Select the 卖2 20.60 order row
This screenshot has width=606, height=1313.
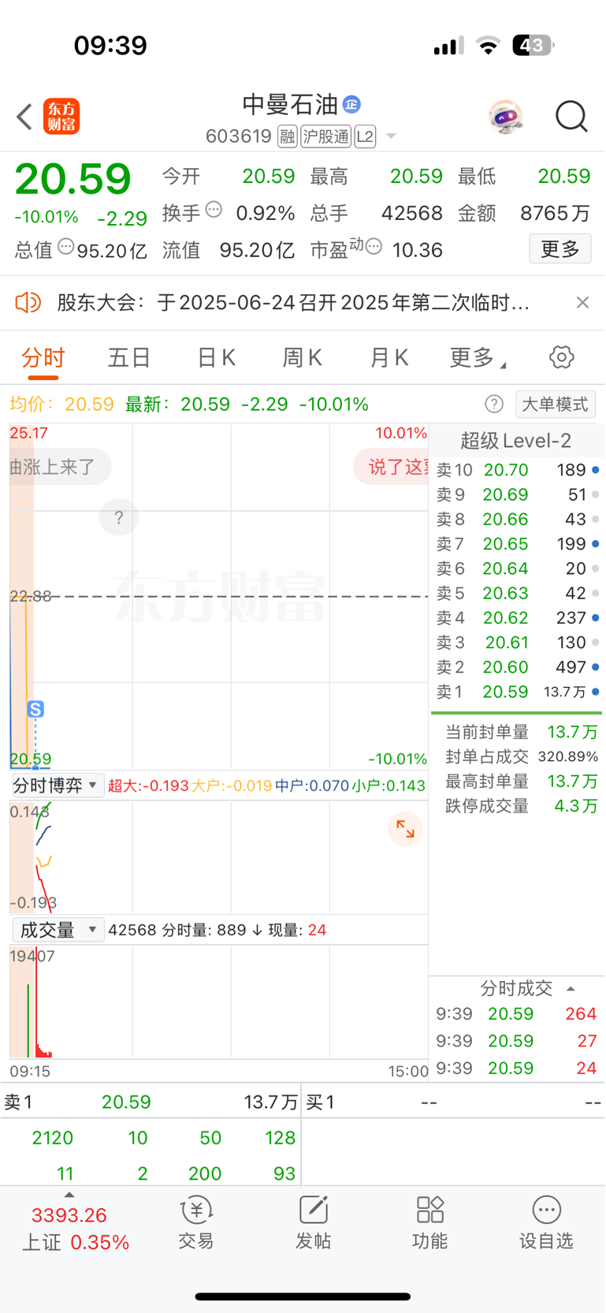[517, 667]
